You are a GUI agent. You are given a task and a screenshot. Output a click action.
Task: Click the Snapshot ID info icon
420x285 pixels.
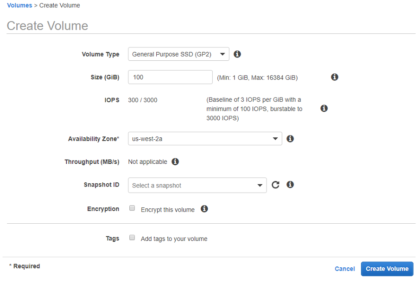pyautogui.click(x=290, y=184)
